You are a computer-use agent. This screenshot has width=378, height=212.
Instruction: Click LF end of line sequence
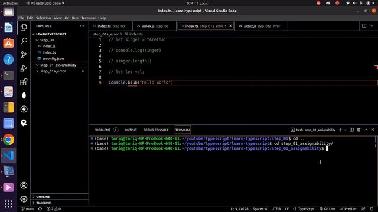tap(286, 209)
